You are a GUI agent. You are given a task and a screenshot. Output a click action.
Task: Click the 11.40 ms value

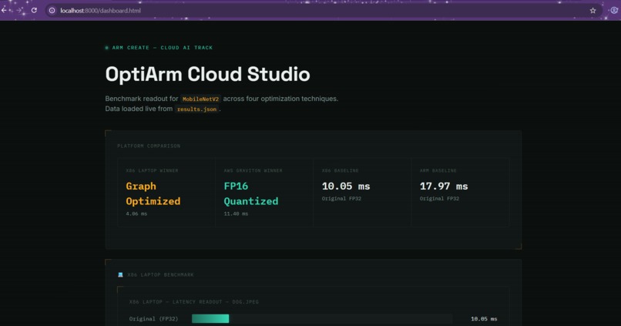click(x=236, y=214)
